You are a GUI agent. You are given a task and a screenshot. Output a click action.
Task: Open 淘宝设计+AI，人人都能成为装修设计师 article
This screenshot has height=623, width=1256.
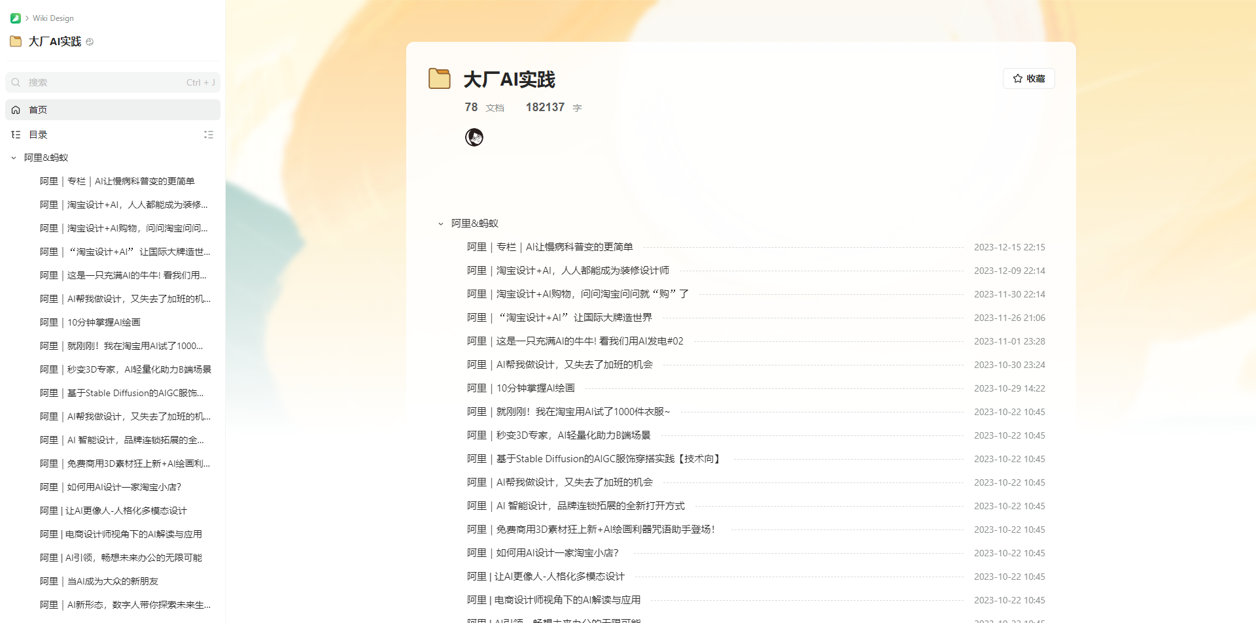(568, 271)
